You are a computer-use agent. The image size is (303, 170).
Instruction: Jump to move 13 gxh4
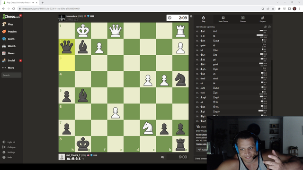pyautogui.click(x=203, y=45)
